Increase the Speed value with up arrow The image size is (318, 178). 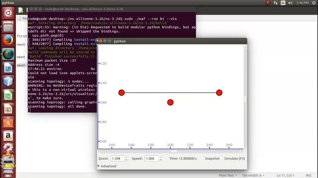(160, 157)
